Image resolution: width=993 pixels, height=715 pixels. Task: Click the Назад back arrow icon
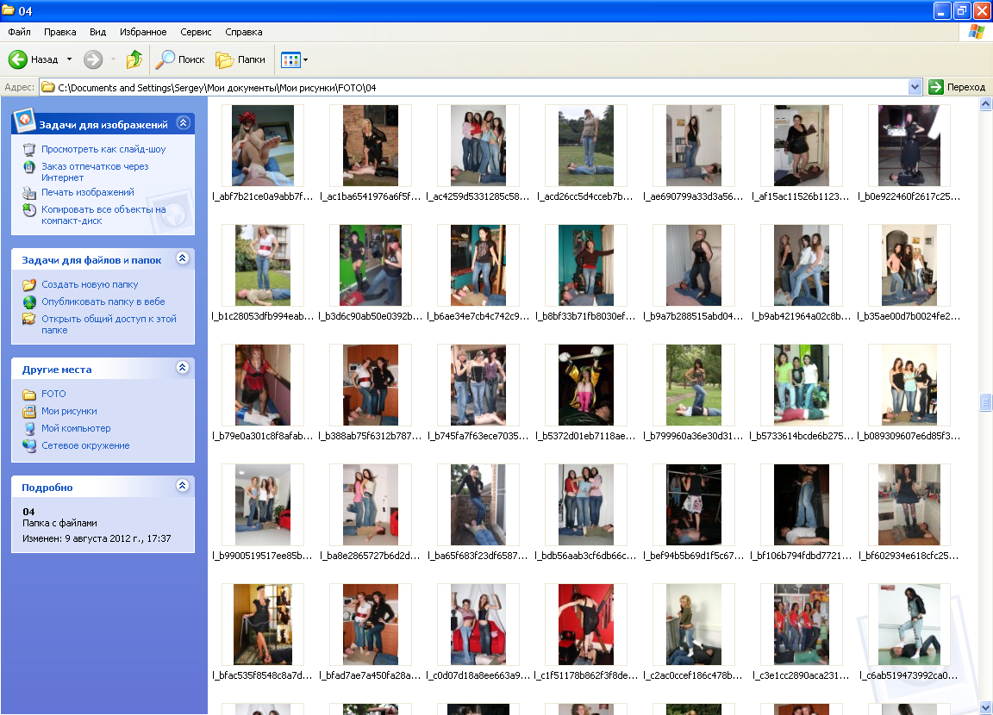pyautogui.click(x=18, y=59)
